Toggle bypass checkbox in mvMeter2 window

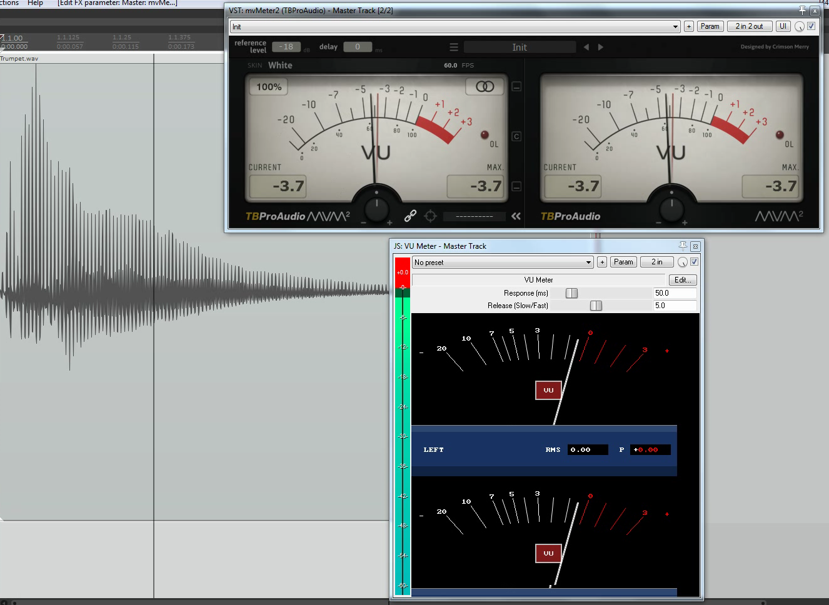[x=811, y=26]
